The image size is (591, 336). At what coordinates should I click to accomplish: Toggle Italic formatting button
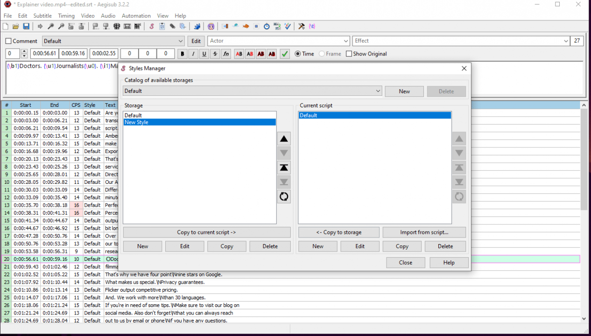[193, 54]
